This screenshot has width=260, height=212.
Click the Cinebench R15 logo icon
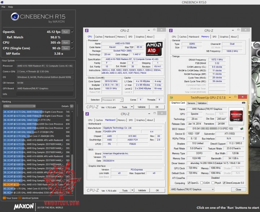coord(15,17)
